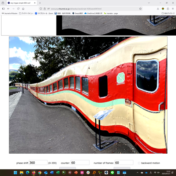Screen dimensions: 176x176
Task: Open the 'manaba - page' bookmark
Action: (x=111, y=13)
